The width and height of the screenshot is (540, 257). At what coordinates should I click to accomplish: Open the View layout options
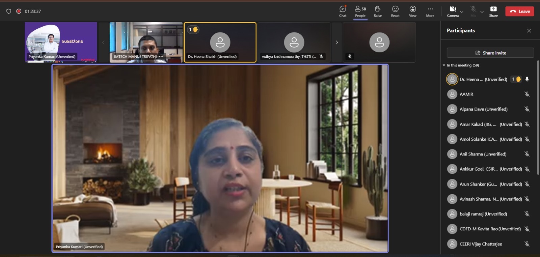coord(412,11)
